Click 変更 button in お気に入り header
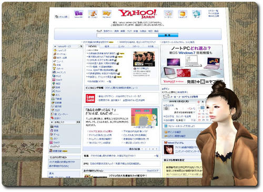This screenshot has width=263, height=192. tap(78, 122)
